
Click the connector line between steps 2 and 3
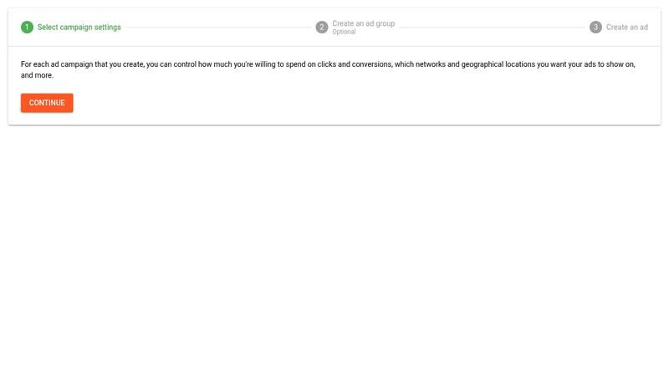point(492,28)
